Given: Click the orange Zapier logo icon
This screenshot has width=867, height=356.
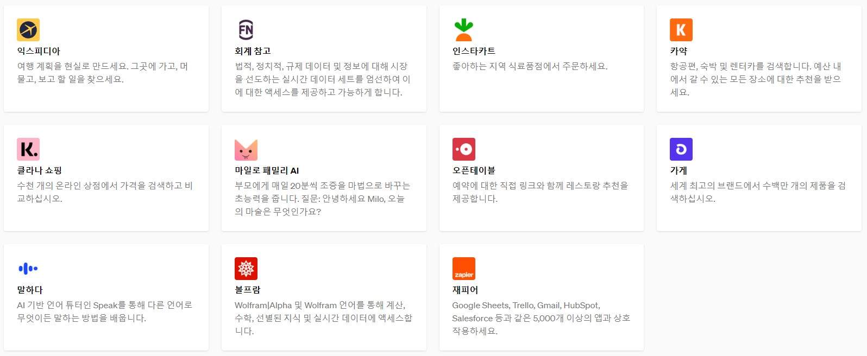Looking at the screenshot, I should [464, 268].
